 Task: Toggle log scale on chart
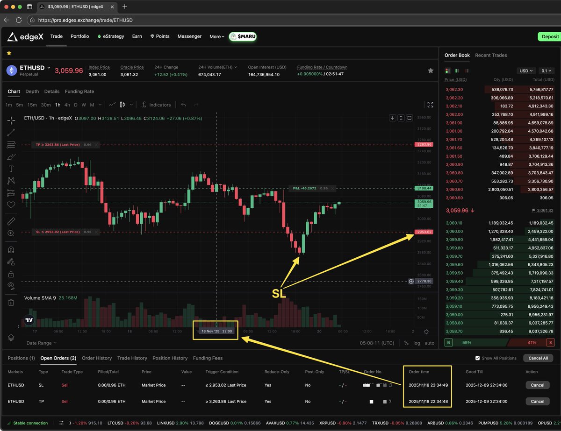(x=417, y=343)
